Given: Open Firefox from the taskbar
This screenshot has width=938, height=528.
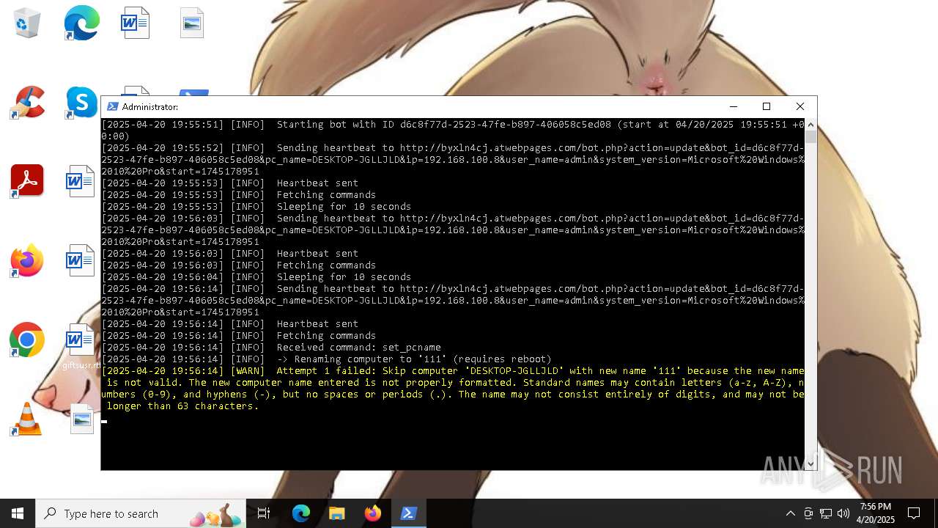Looking at the screenshot, I should point(373,513).
